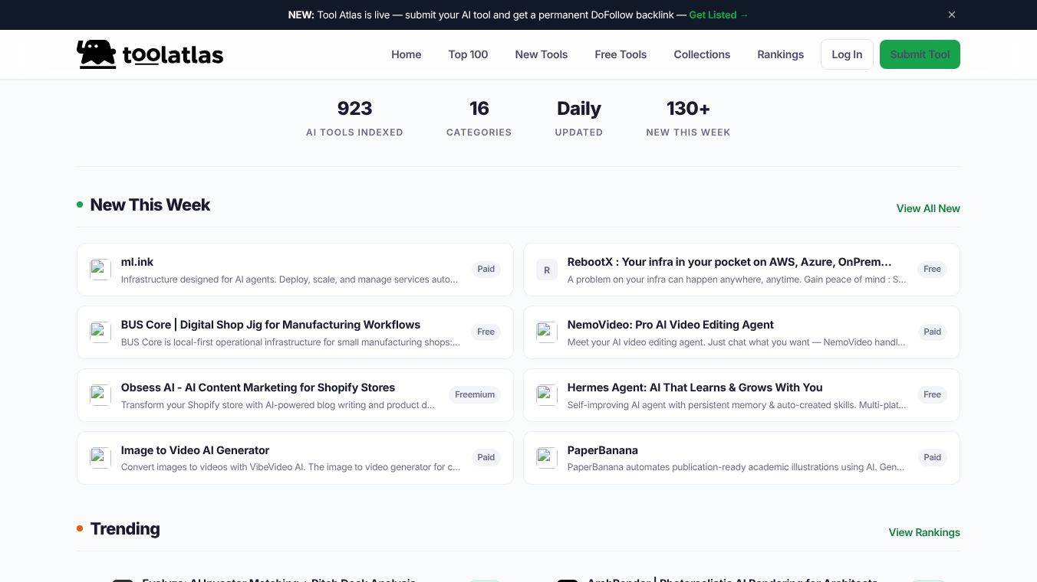Open the View All New link
The width and height of the screenshot is (1037, 582).
pyautogui.click(x=928, y=208)
